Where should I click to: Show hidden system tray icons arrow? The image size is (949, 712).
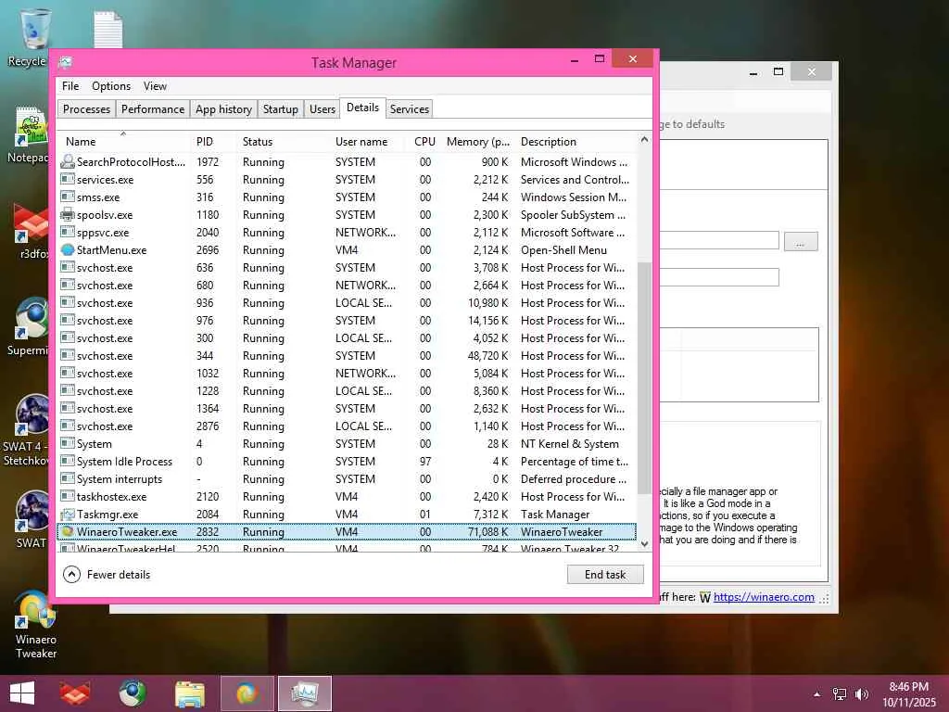(817, 694)
